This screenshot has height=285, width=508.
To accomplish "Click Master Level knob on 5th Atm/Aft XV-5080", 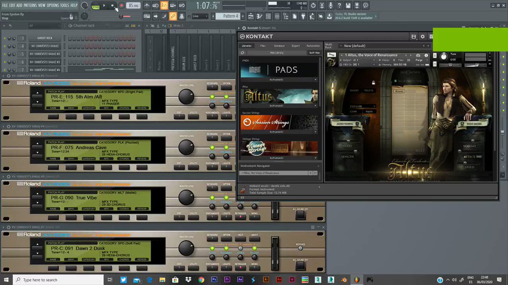I will (186, 97).
